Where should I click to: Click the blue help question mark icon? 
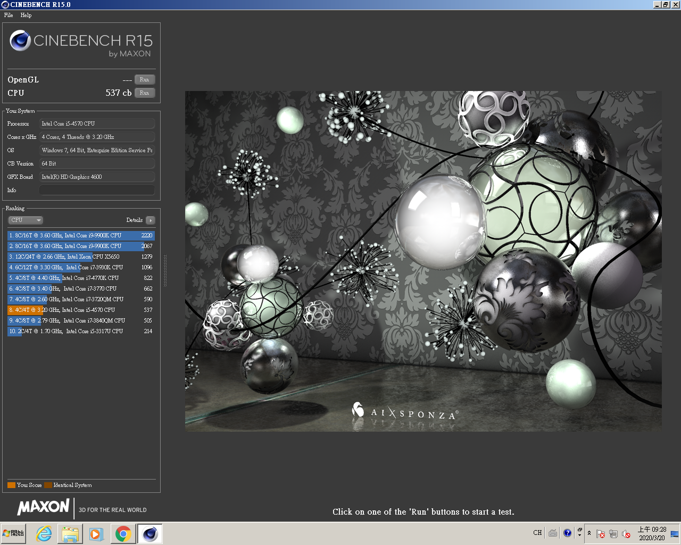click(x=567, y=533)
